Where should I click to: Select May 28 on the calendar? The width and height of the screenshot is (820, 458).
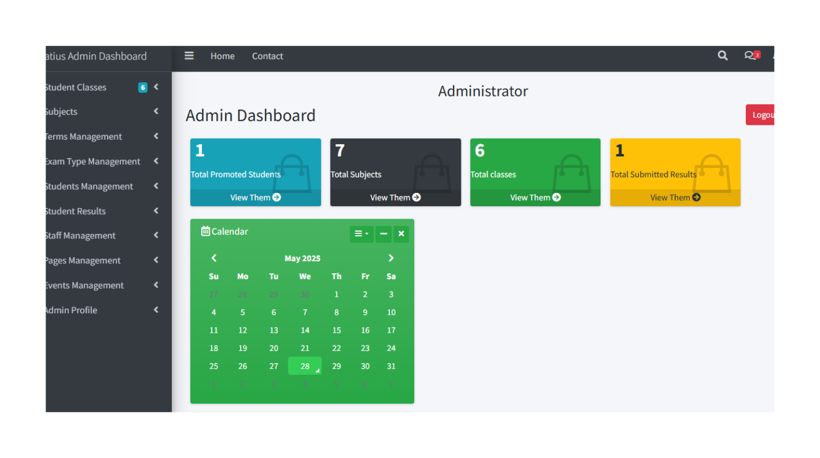click(x=304, y=366)
